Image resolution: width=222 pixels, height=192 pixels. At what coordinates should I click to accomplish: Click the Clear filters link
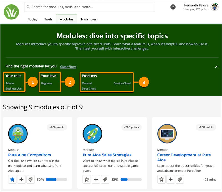[68, 67]
